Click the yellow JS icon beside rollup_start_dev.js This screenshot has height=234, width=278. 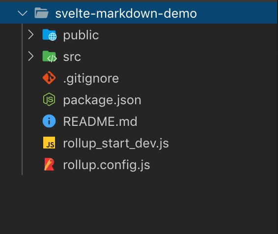49,143
